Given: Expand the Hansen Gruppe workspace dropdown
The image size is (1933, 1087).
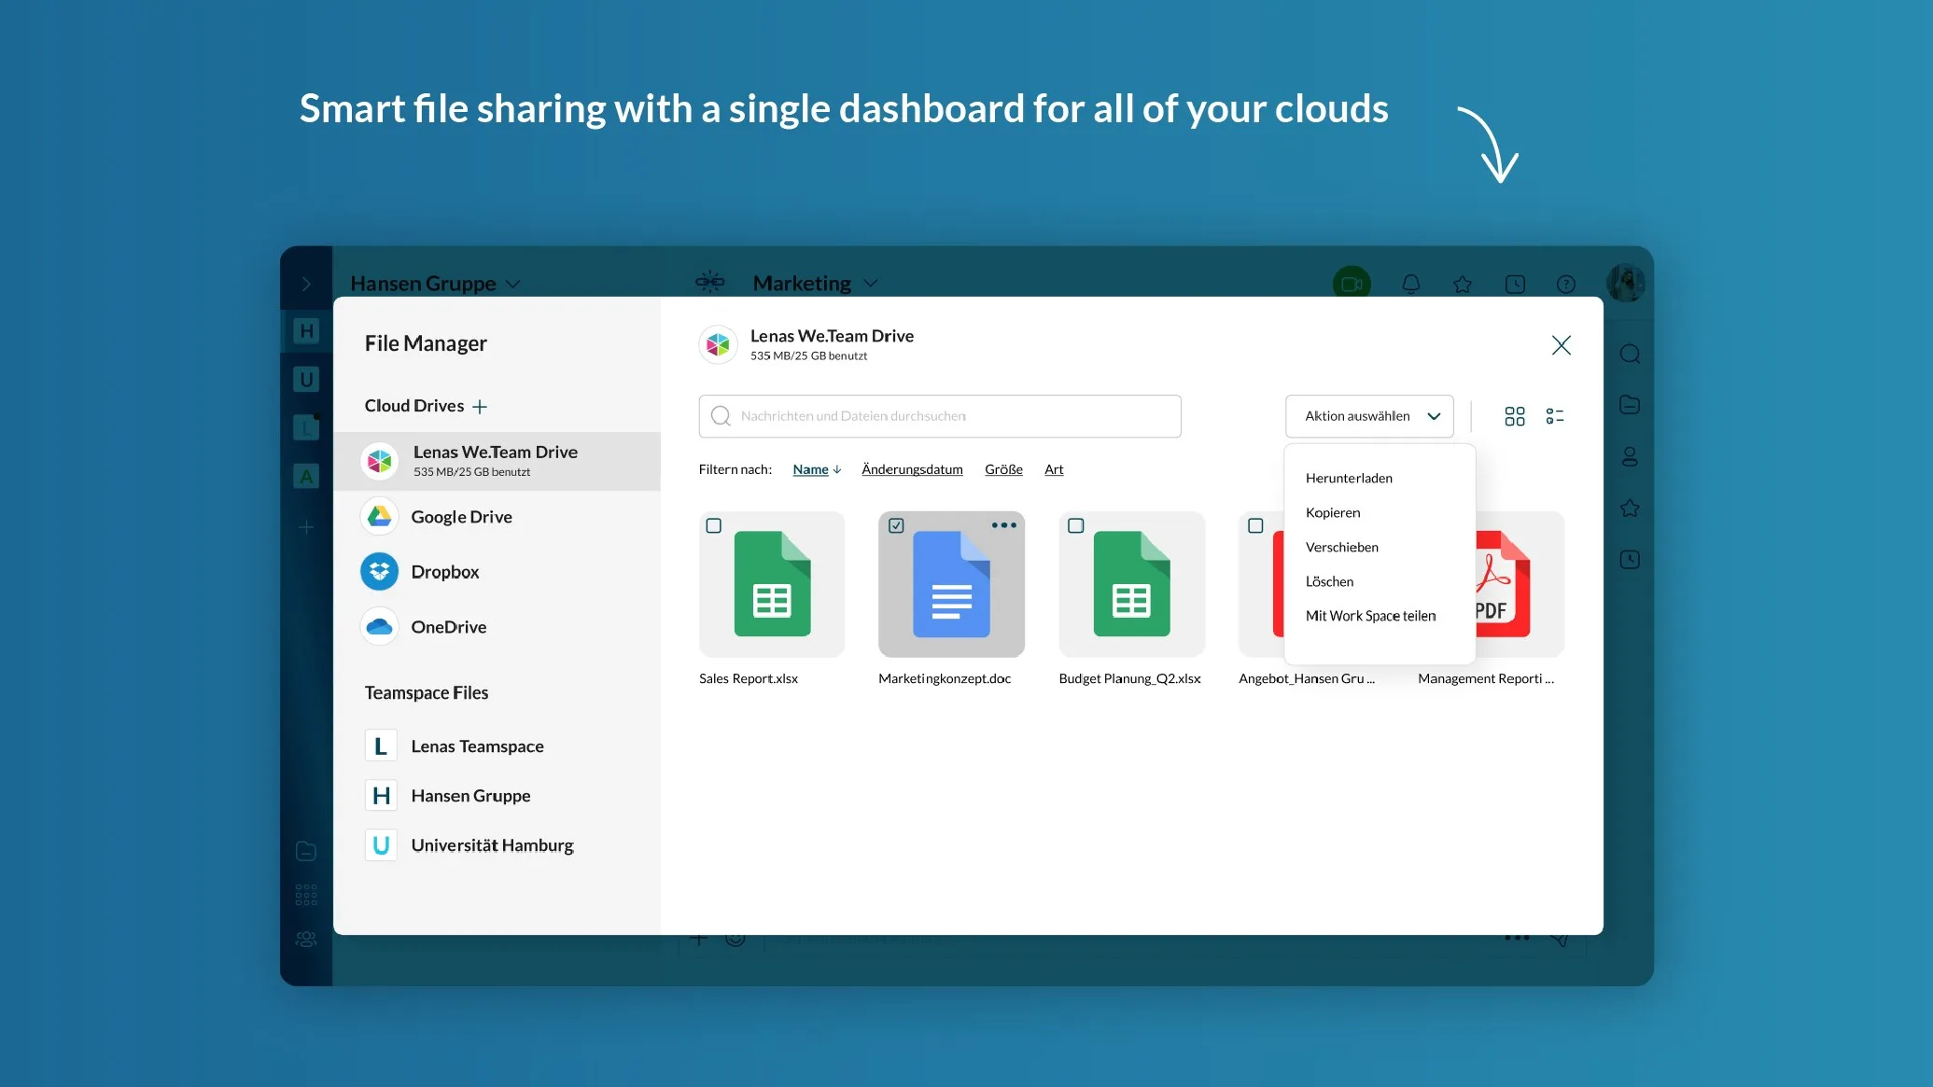Looking at the screenshot, I should (512, 284).
